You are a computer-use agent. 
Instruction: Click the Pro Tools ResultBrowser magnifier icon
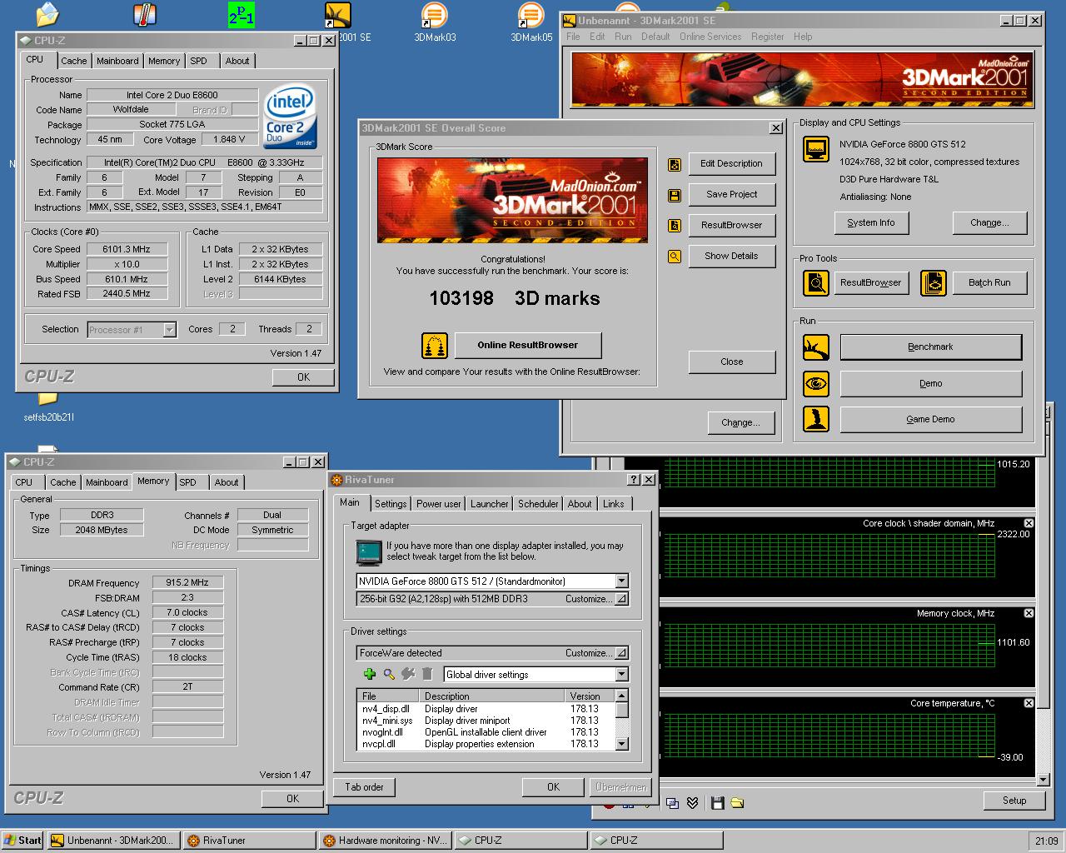coord(816,283)
